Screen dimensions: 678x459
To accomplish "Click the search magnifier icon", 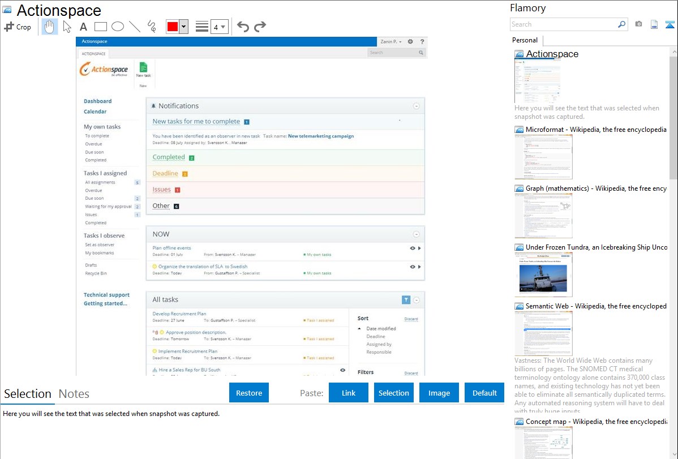I will (x=622, y=24).
